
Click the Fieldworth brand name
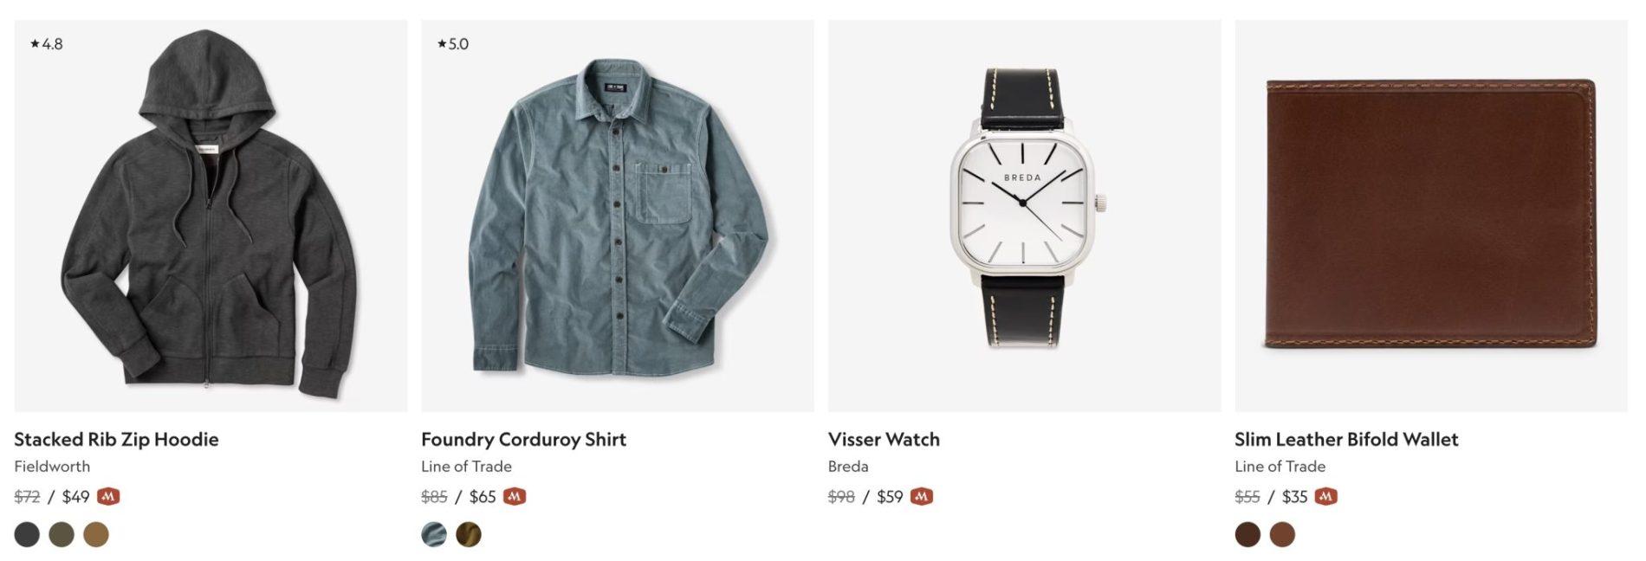click(x=52, y=467)
